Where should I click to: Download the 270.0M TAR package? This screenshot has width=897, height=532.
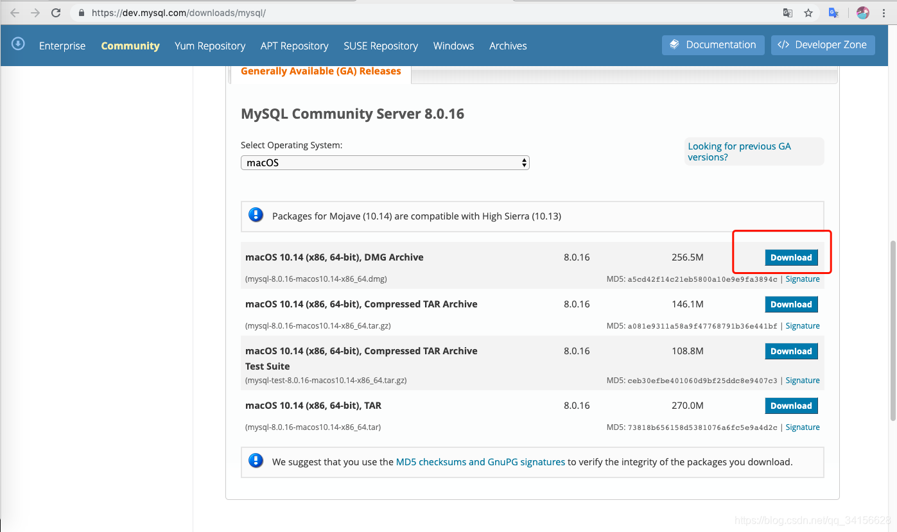point(791,406)
